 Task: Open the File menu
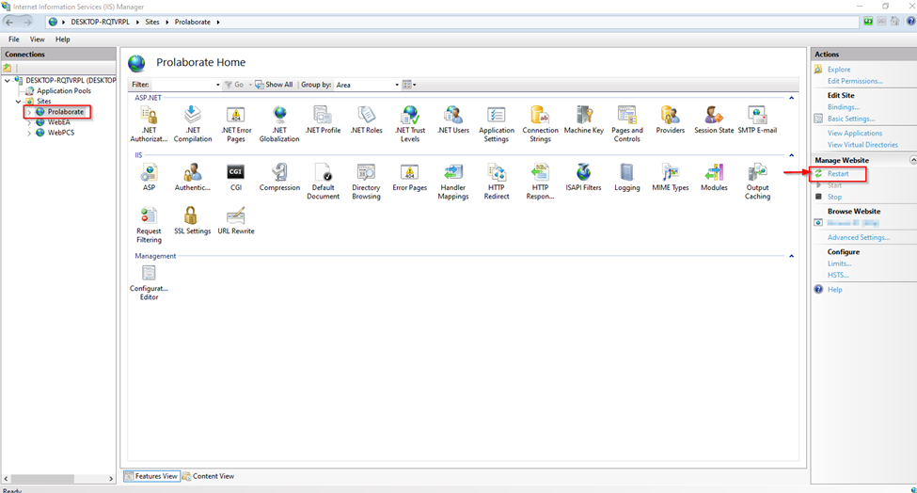pos(14,40)
